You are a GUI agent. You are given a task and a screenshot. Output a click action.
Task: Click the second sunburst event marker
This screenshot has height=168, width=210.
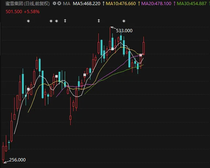coord(51,21)
